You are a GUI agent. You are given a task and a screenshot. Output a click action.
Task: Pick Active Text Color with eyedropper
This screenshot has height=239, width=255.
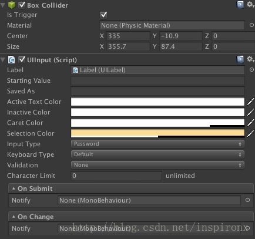[x=250, y=102]
